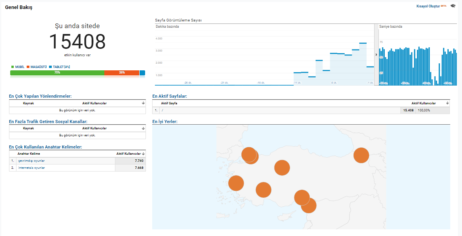Click the blue tablet bar segment
462x236 pixels.
pos(142,73)
